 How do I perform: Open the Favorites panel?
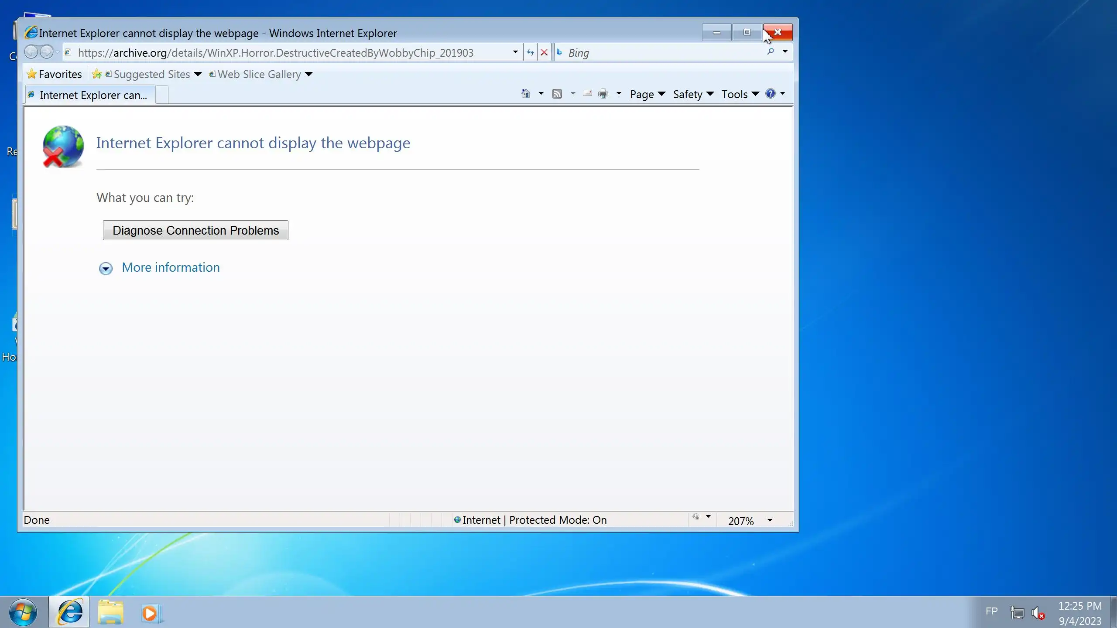pyautogui.click(x=55, y=74)
